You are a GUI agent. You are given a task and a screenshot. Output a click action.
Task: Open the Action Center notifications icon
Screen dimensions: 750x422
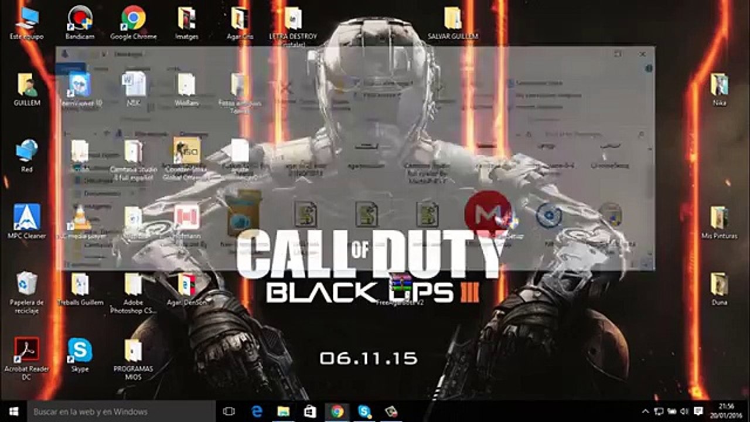(x=698, y=411)
